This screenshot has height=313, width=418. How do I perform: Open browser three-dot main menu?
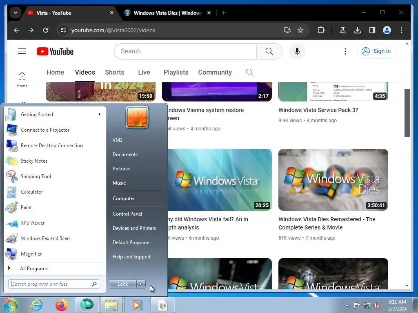402,30
